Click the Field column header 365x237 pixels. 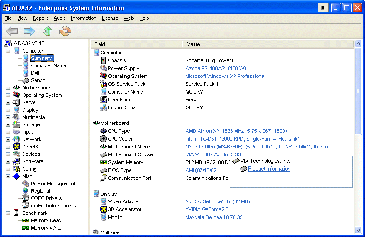pyautogui.click(x=136, y=44)
